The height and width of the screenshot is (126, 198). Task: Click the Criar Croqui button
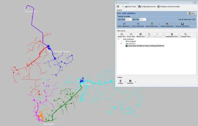point(131,6)
